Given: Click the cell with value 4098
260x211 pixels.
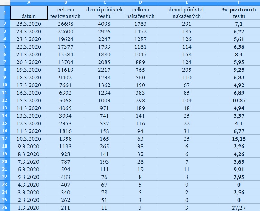Looking at the screenshot, I should [105, 24].
